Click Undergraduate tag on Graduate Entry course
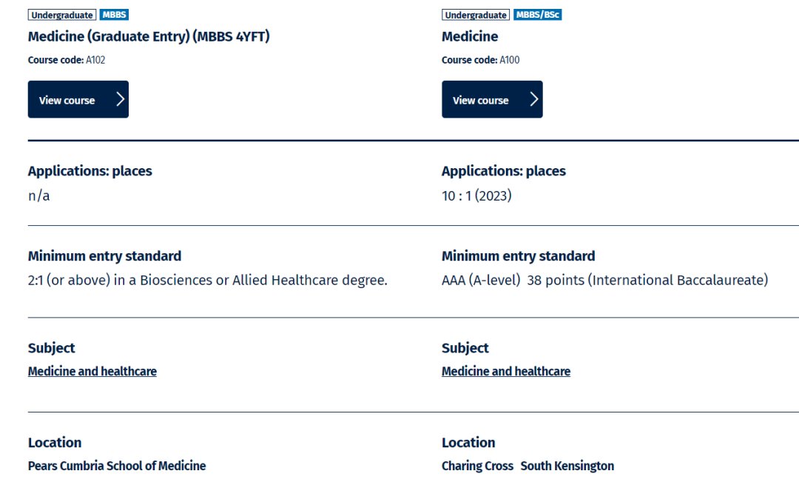This screenshot has height=488, width=799. (x=62, y=15)
